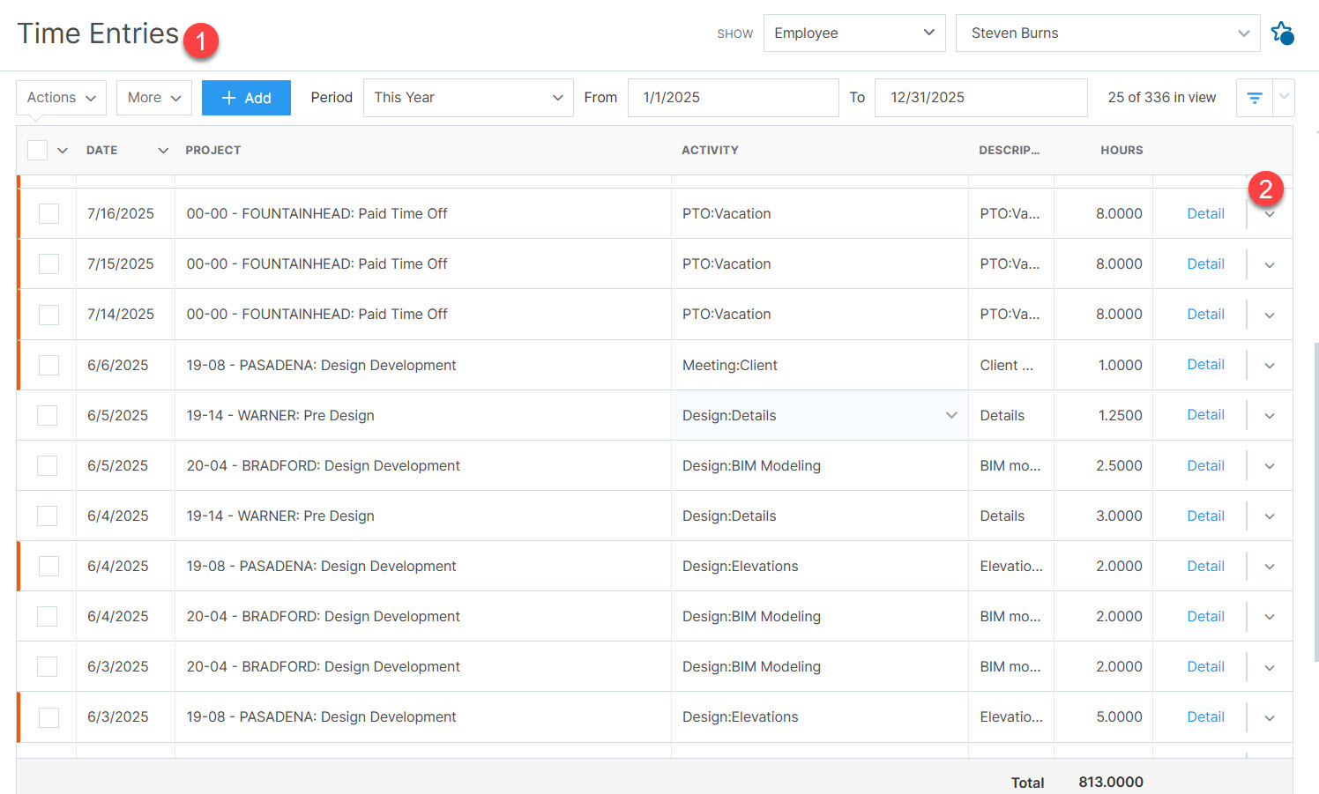Expand row menu chevron for 7/14/2025 entry
This screenshot has height=794, width=1319.
click(x=1270, y=315)
